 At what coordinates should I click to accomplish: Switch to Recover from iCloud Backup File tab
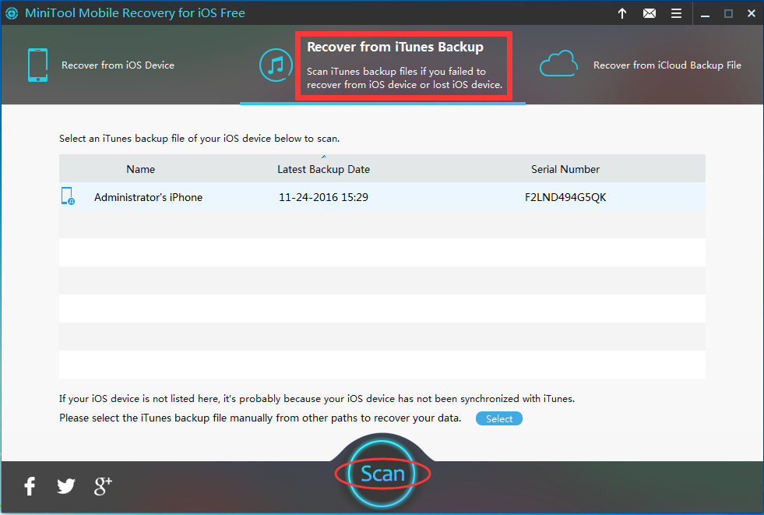pyautogui.click(x=667, y=65)
